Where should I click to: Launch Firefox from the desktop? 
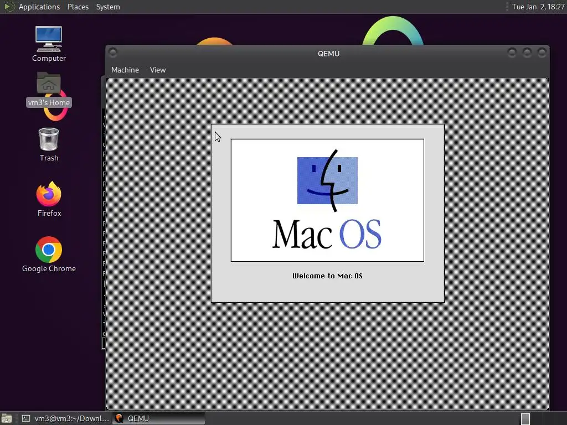[x=49, y=199]
